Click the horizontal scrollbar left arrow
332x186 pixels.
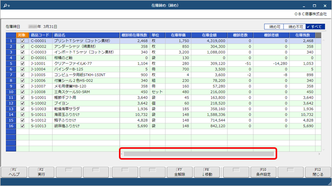pos(122,154)
